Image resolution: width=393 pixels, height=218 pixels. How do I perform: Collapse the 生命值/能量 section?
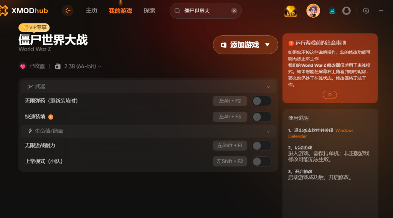(268, 131)
